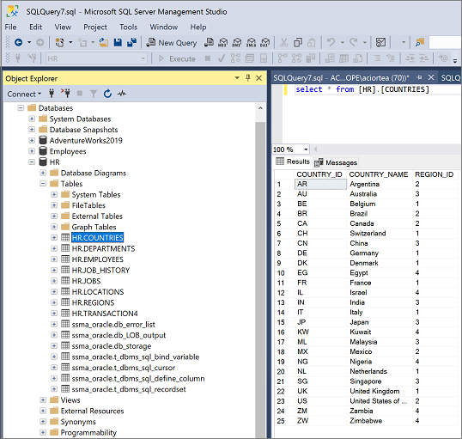This screenshot has width=462, height=439.
Task: Click the Analysis Services DMX Query icon
Action: 237,43
